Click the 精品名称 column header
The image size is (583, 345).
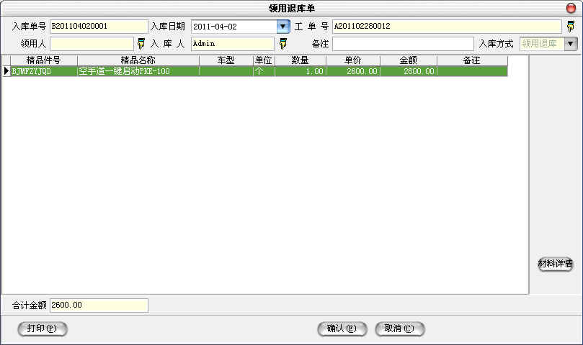(x=138, y=60)
